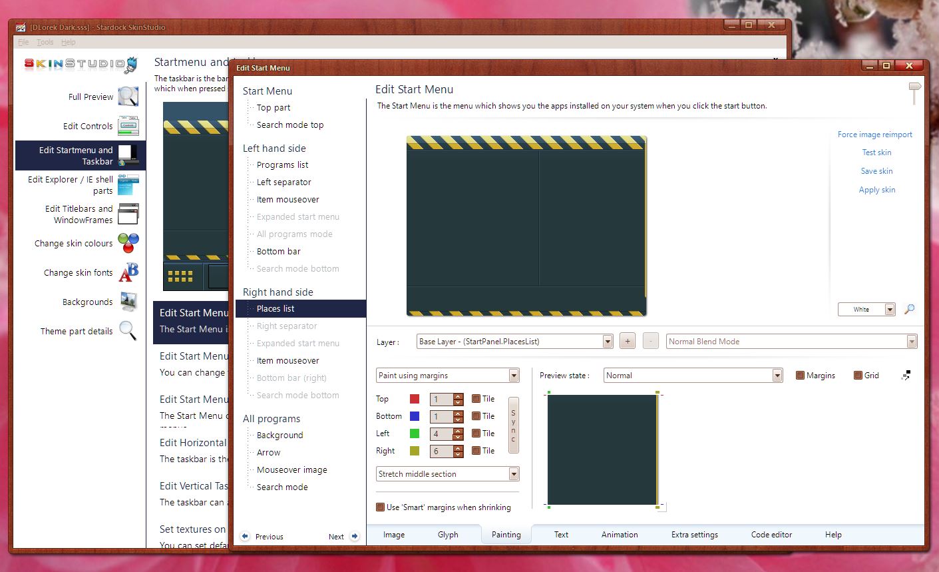
Task: Click the zoom magnifier next to White dropdown
Action: click(x=909, y=309)
